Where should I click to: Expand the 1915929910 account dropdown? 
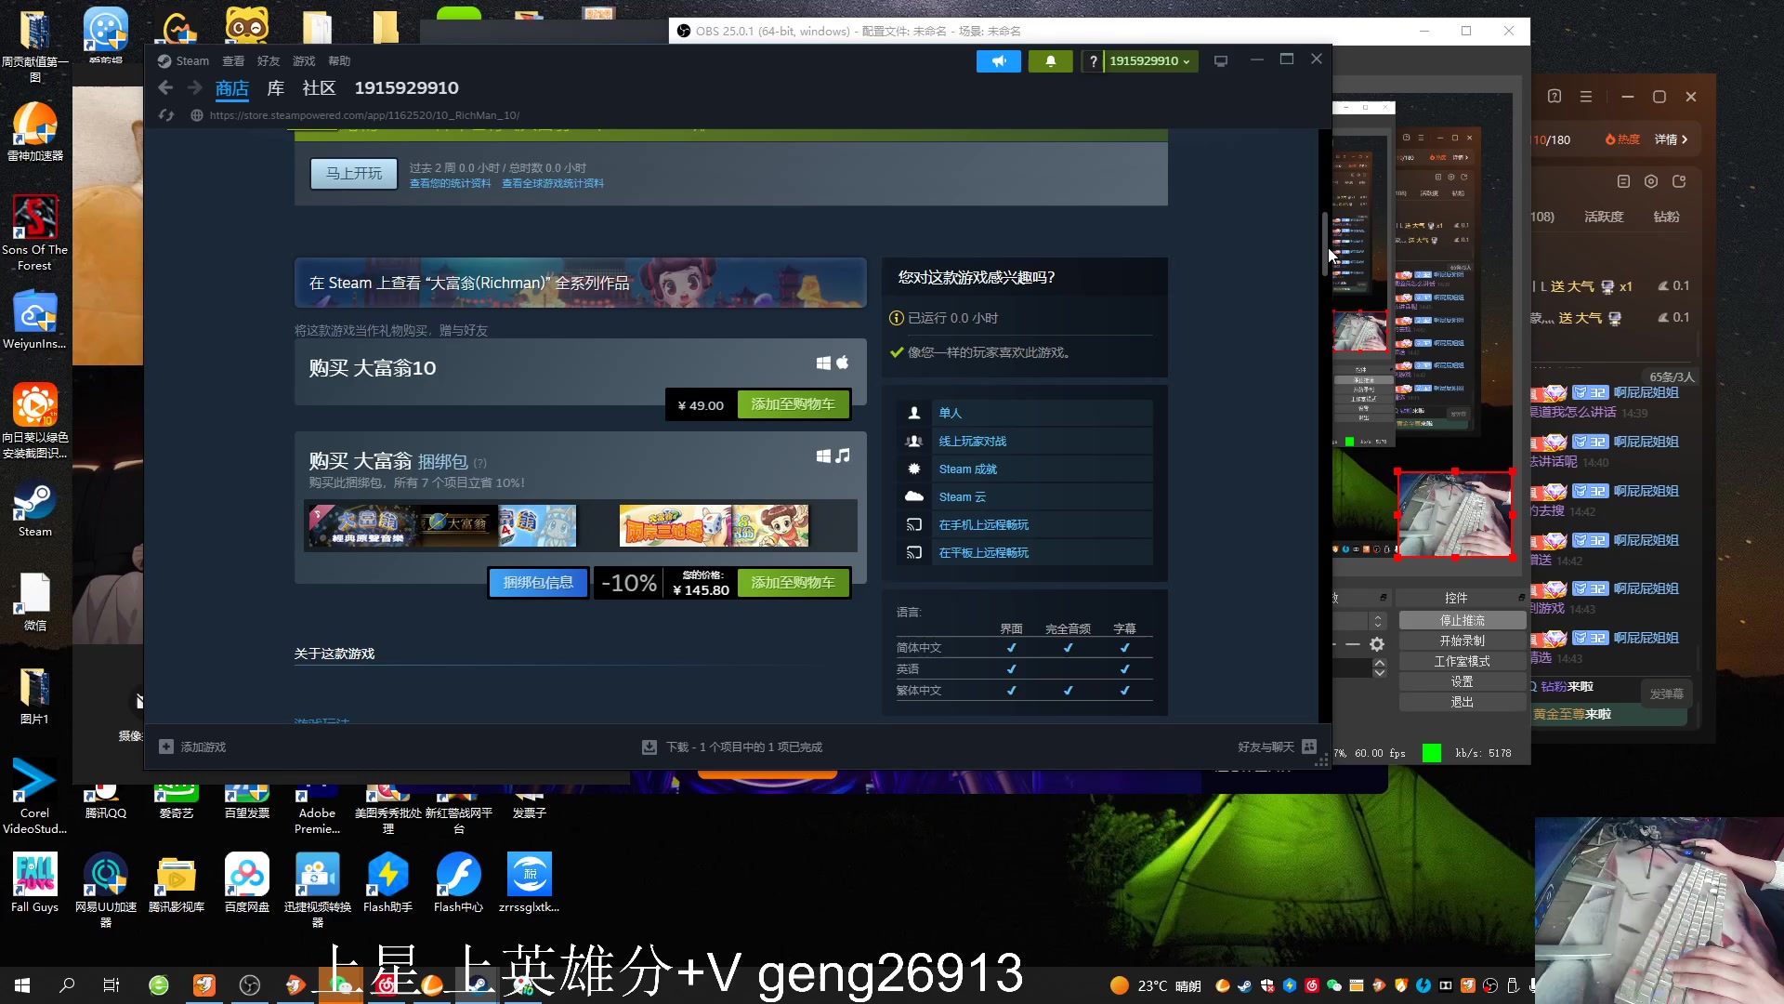click(x=1150, y=61)
